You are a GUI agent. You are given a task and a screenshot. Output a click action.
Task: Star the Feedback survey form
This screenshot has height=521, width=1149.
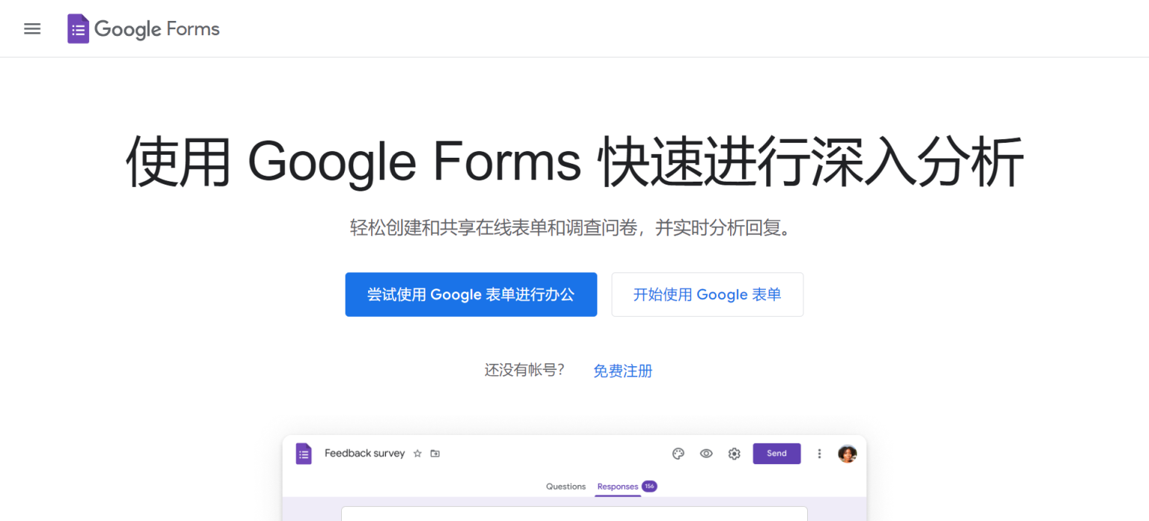click(x=417, y=453)
